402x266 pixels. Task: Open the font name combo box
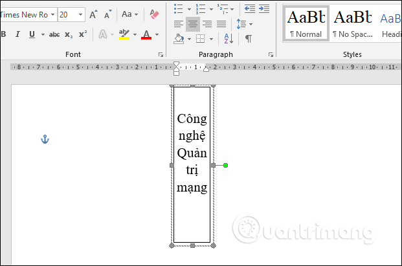pyautogui.click(x=28, y=15)
